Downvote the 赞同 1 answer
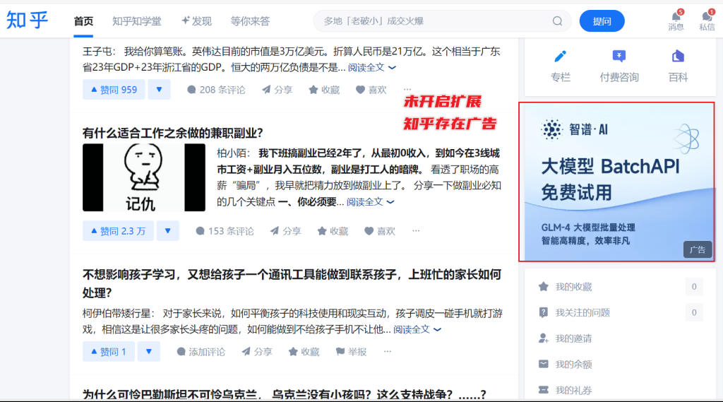 (x=148, y=352)
